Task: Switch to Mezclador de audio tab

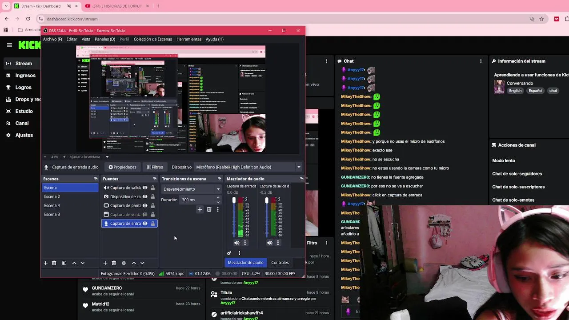Action: 245,263
